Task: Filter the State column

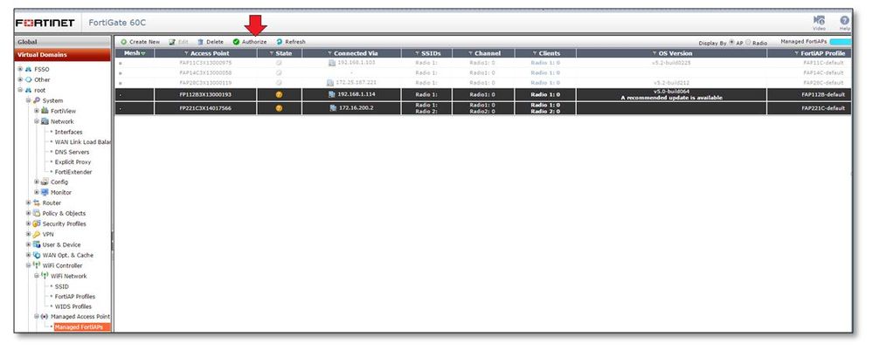Action: tap(271, 53)
